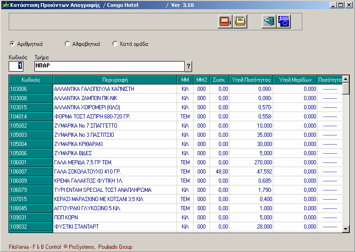Click the 270,000 quantity value

click(251, 162)
